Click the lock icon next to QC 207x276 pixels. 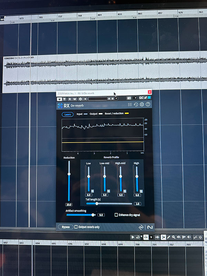(x=146, y=98)
